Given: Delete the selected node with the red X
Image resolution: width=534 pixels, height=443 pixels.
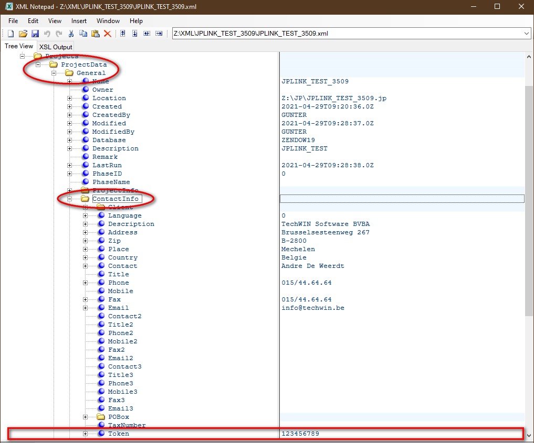Looking at the screenshot, I should coord(108,34).
